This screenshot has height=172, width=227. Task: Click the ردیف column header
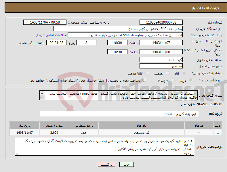click(218, 126)
